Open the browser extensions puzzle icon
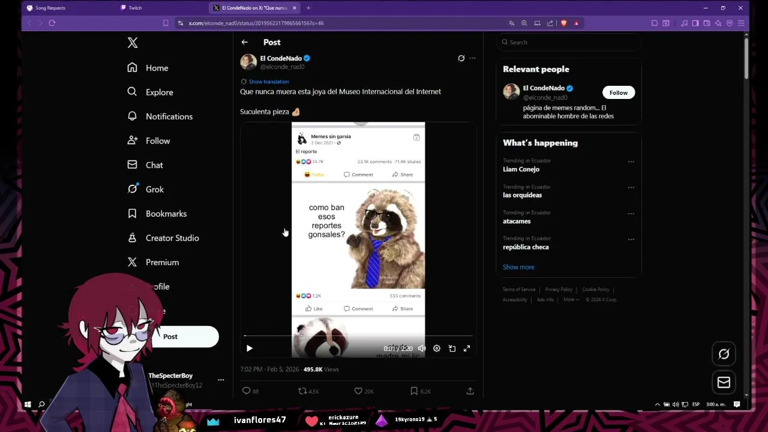 point(654,23)
